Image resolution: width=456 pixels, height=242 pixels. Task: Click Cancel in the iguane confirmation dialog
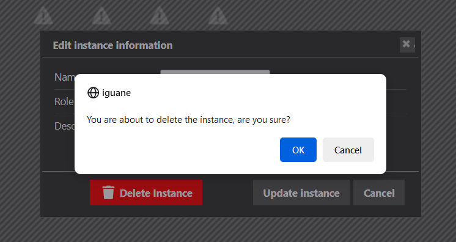coord(348,150)
